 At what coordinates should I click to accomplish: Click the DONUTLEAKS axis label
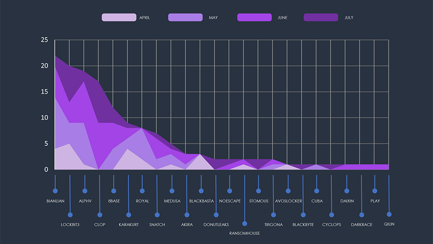click(216, 225)
